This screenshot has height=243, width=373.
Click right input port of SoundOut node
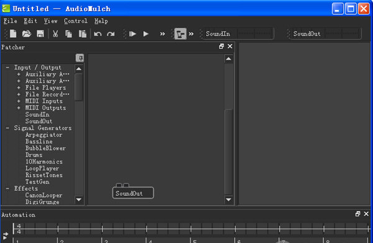click(126, 185)
